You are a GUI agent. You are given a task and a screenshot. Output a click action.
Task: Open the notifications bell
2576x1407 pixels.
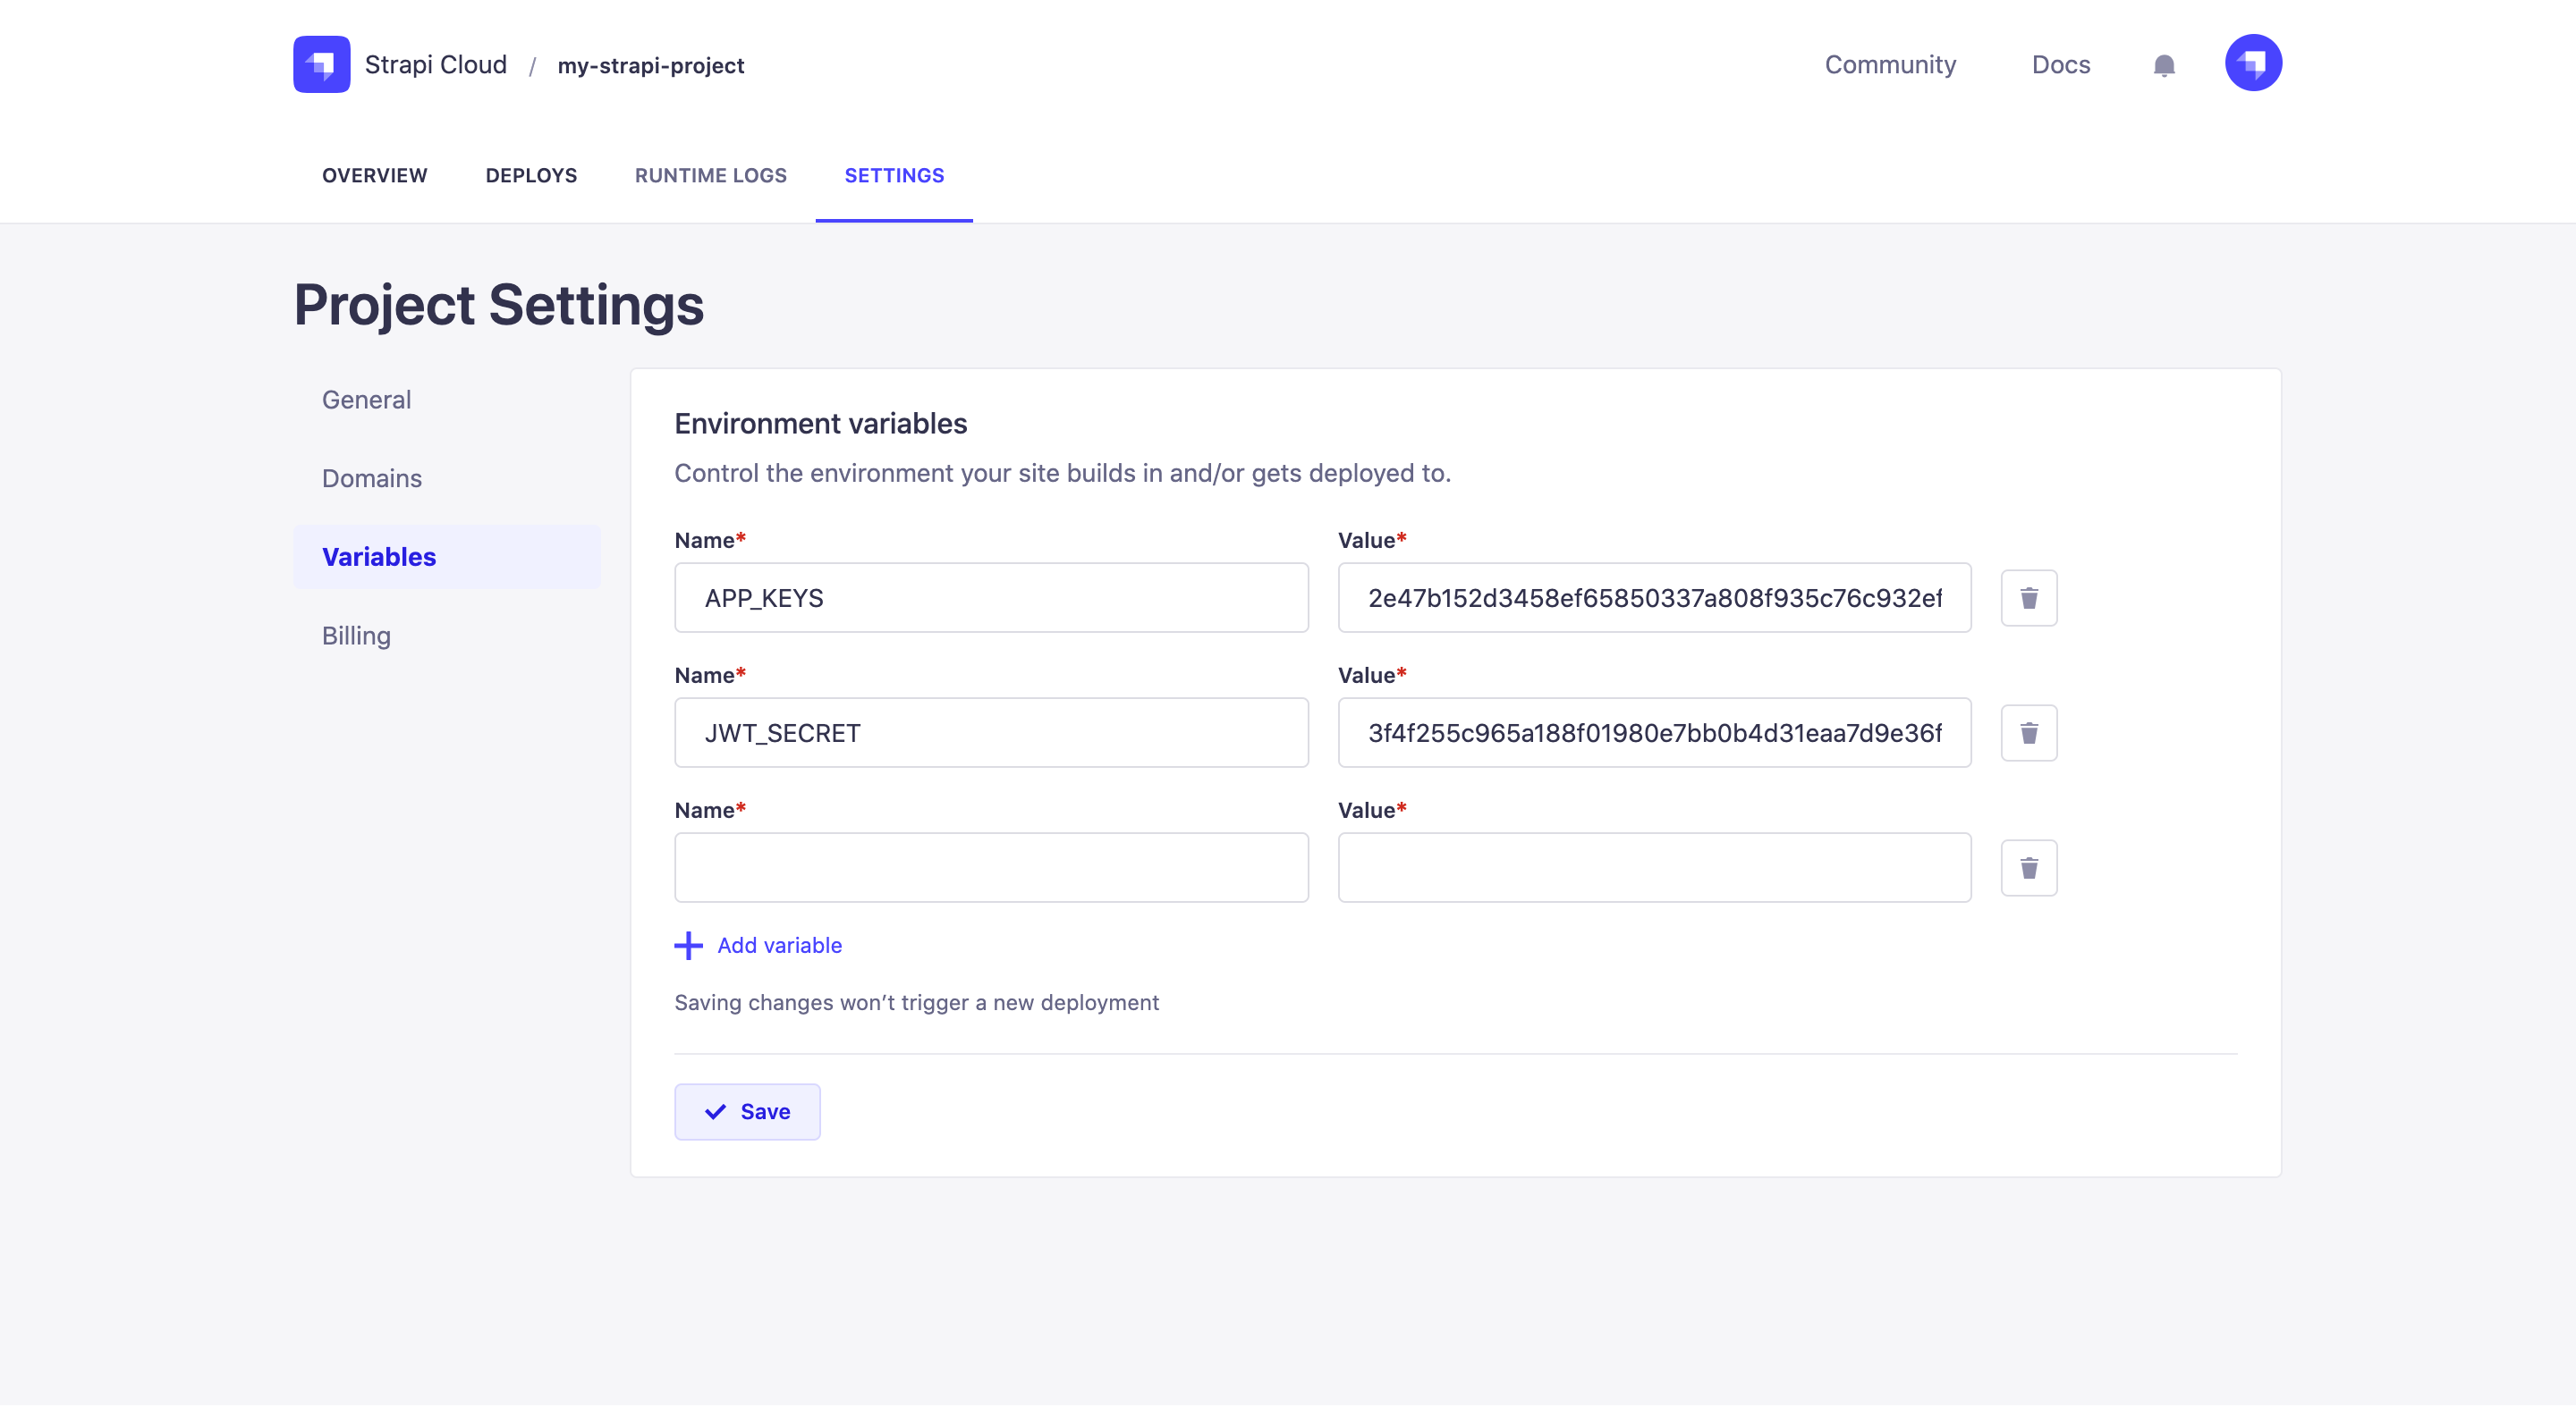coord(2163,66)
